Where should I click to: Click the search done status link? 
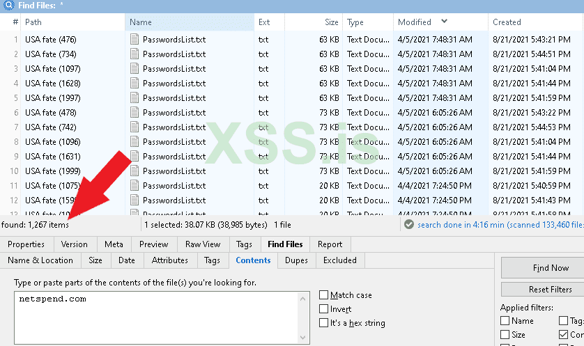coord(500,225)
